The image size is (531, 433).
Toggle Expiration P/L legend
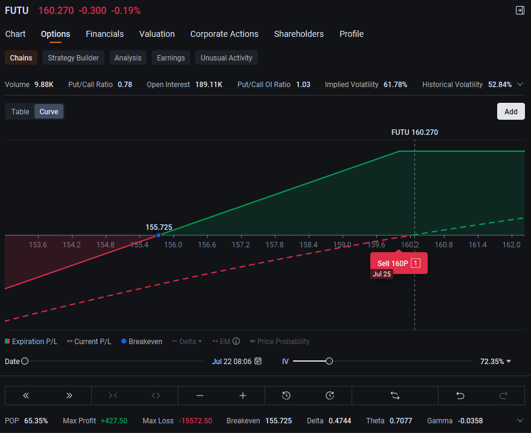click(31, 342)
